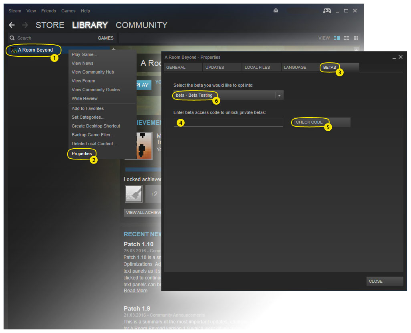411x333 pixels.
Task: Go back with the left arrow
Action: click(12, 25)
